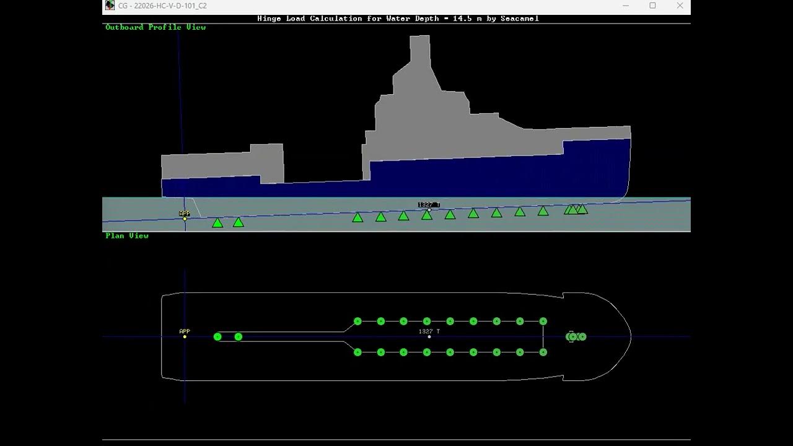This screenshot has height=446, width=793.
Task: Click the 1327 T label in Plan View
Action: pos(429,331)
